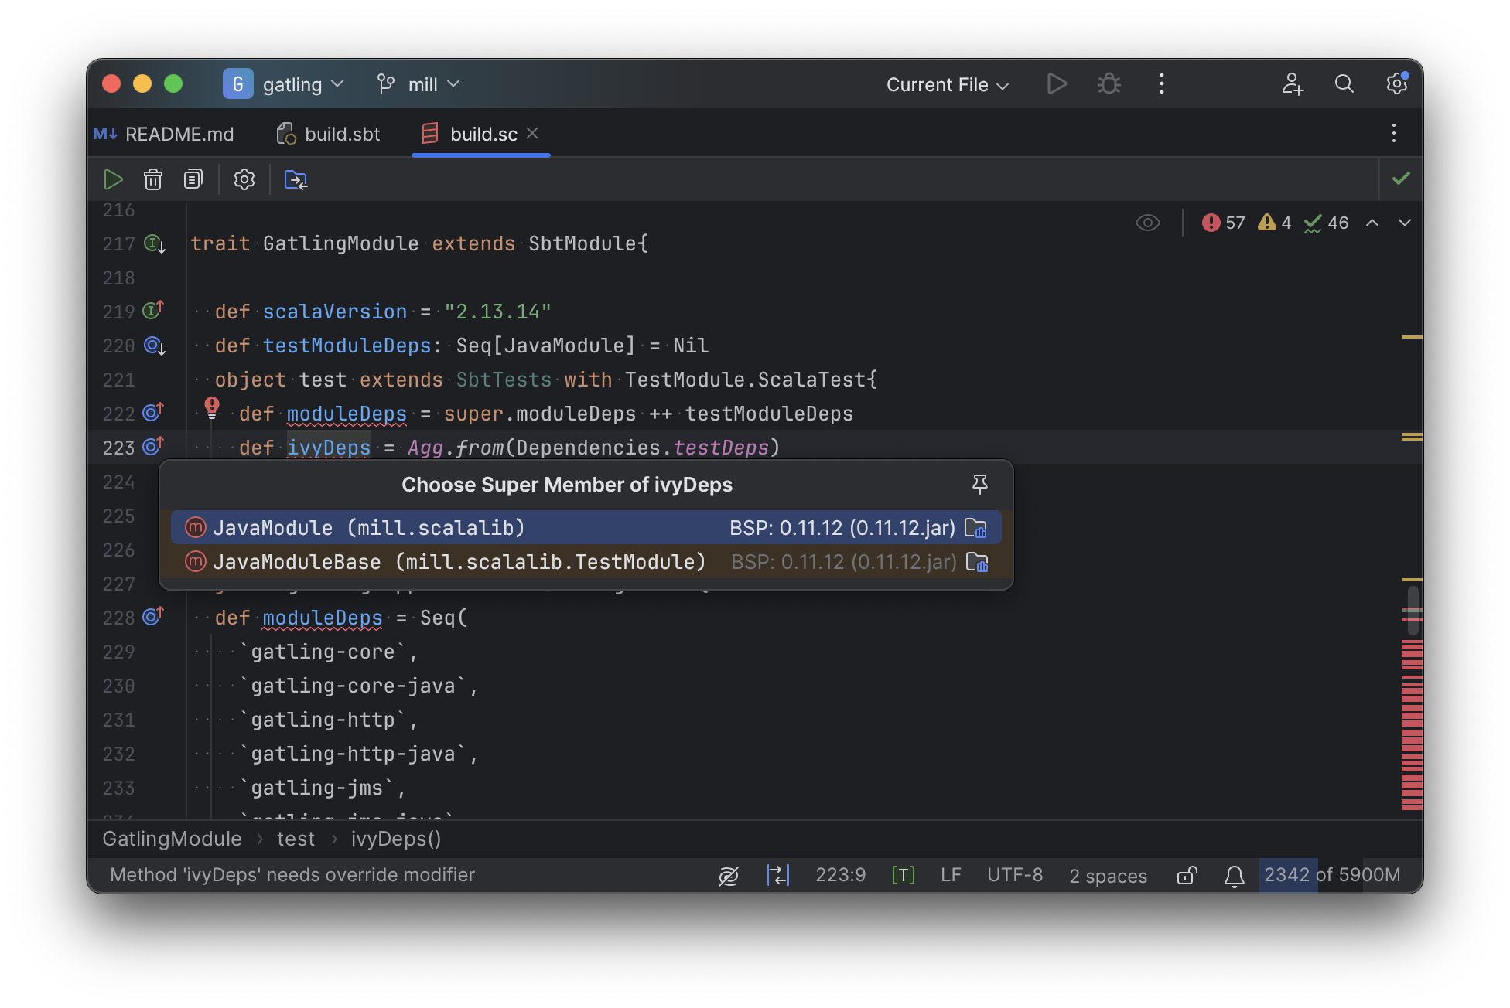The image size is (1510, 1008).
Task: Click the notification bell in the status bar
Action: tap(1234, 875)
